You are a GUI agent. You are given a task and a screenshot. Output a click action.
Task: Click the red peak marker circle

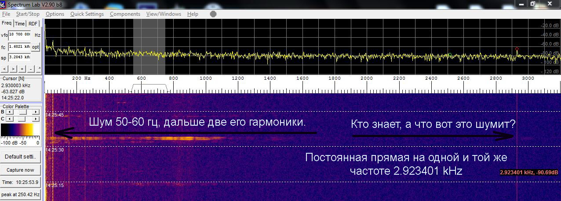(x=517, y=49)
